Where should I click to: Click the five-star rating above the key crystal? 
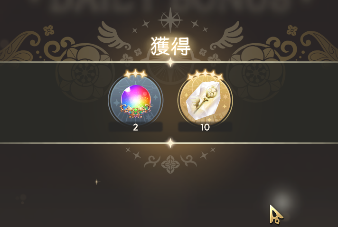tap(205, 75)
